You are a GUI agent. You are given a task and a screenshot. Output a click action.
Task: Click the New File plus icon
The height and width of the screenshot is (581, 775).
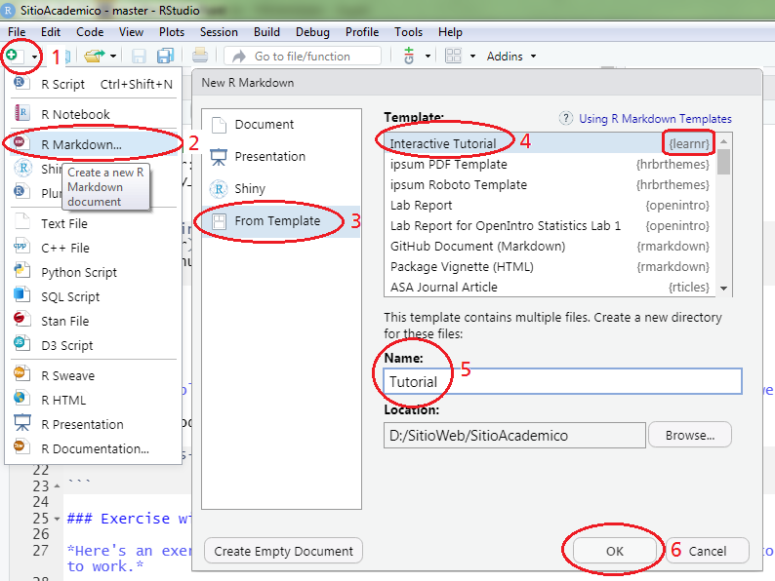pos(13,56)
